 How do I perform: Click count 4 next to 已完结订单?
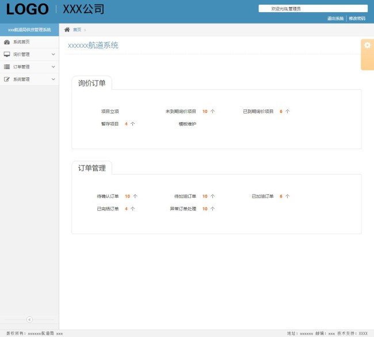click(126, 209)
